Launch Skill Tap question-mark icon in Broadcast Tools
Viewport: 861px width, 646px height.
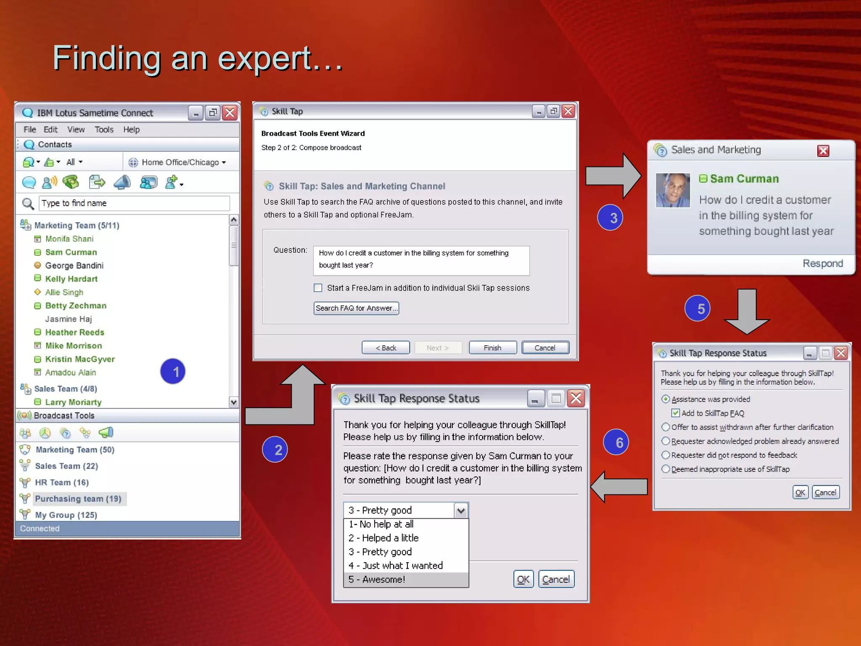click(x=65, y=433)
